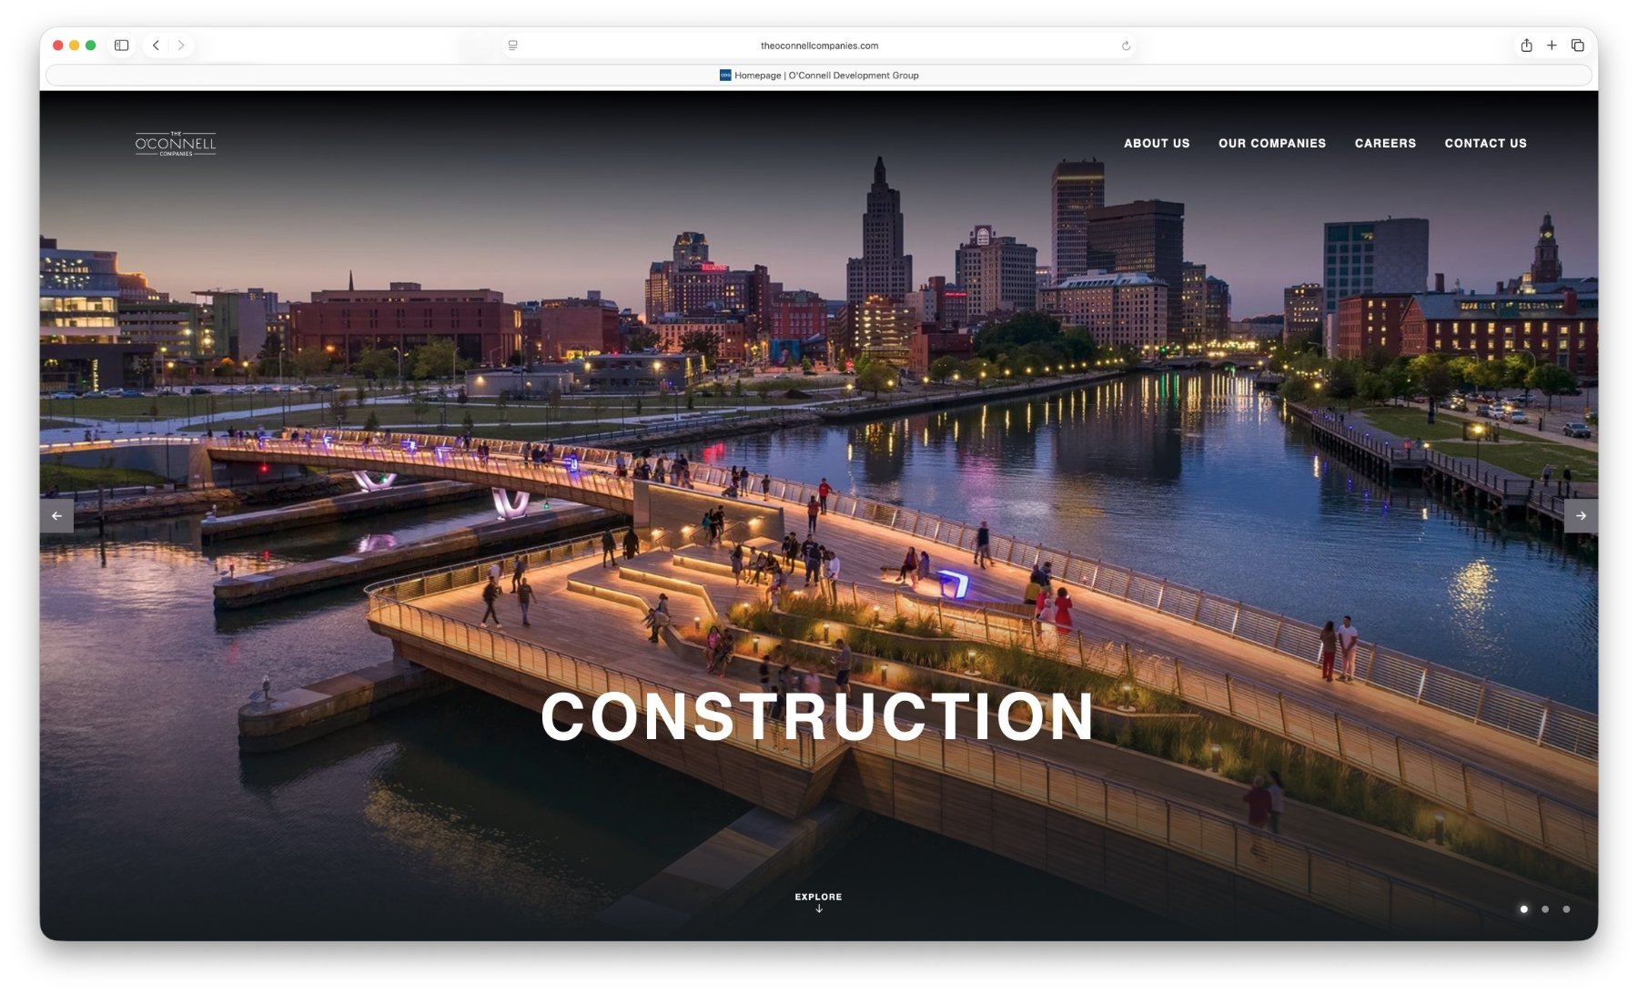The image size is (1638, 994).
Task: Go to the Careers page
Action: [x=1385, y=144]
